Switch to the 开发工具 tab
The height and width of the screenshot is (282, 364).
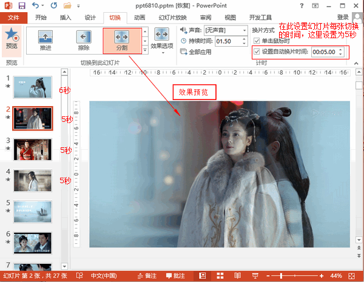(260, 18)
